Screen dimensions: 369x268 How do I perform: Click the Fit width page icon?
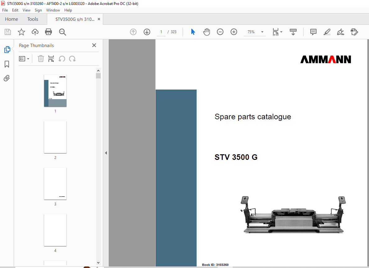pyautogui.click(x=276, y=32)
